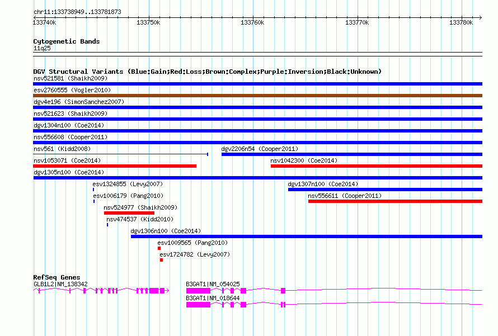The height and width of the screenshot is (336, 498).
Task: Click the nsv1053071 red loss bar
Action: [115, 166]
